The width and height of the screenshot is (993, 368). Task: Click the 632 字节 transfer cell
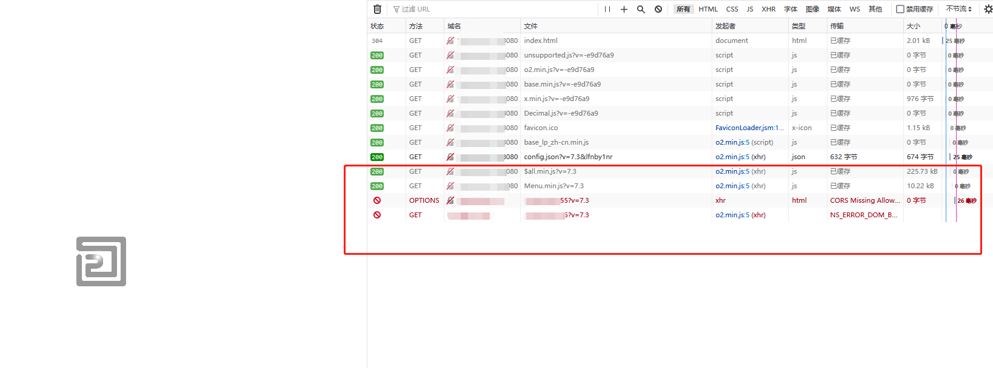point(844,157)
